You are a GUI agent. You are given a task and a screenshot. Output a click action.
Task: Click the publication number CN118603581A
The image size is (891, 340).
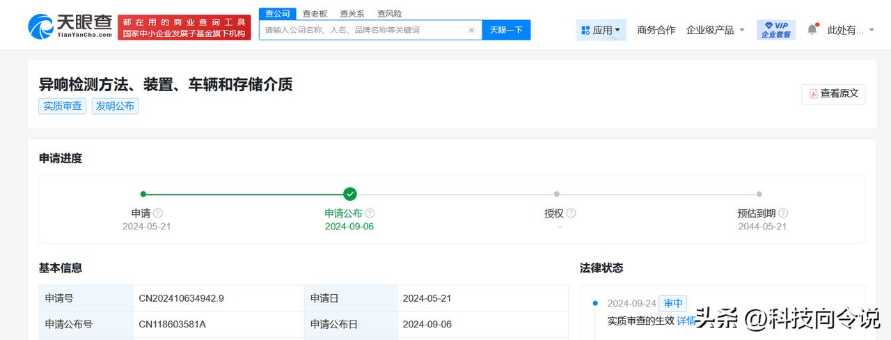point(172,324)
